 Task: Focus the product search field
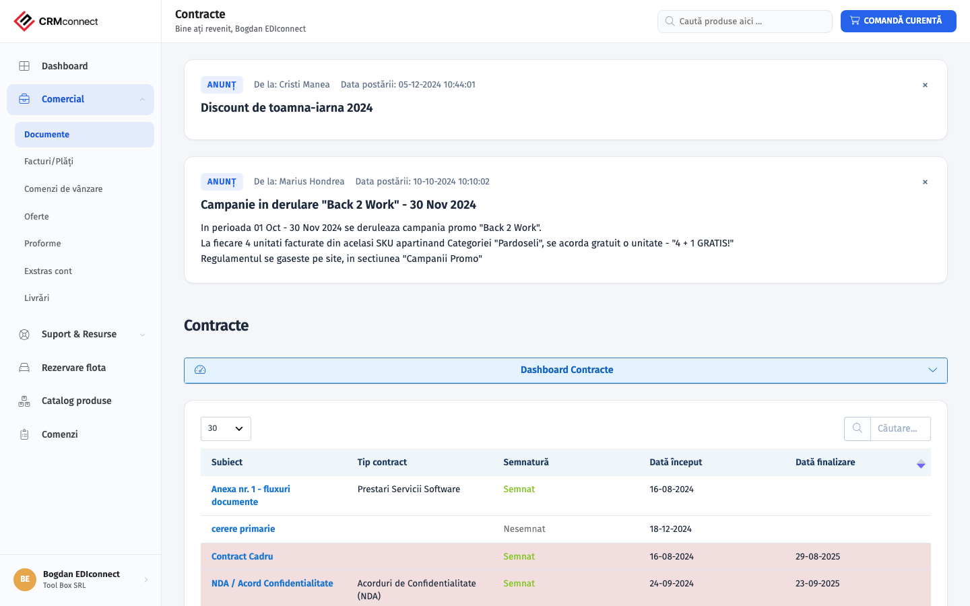coord(745,22)
